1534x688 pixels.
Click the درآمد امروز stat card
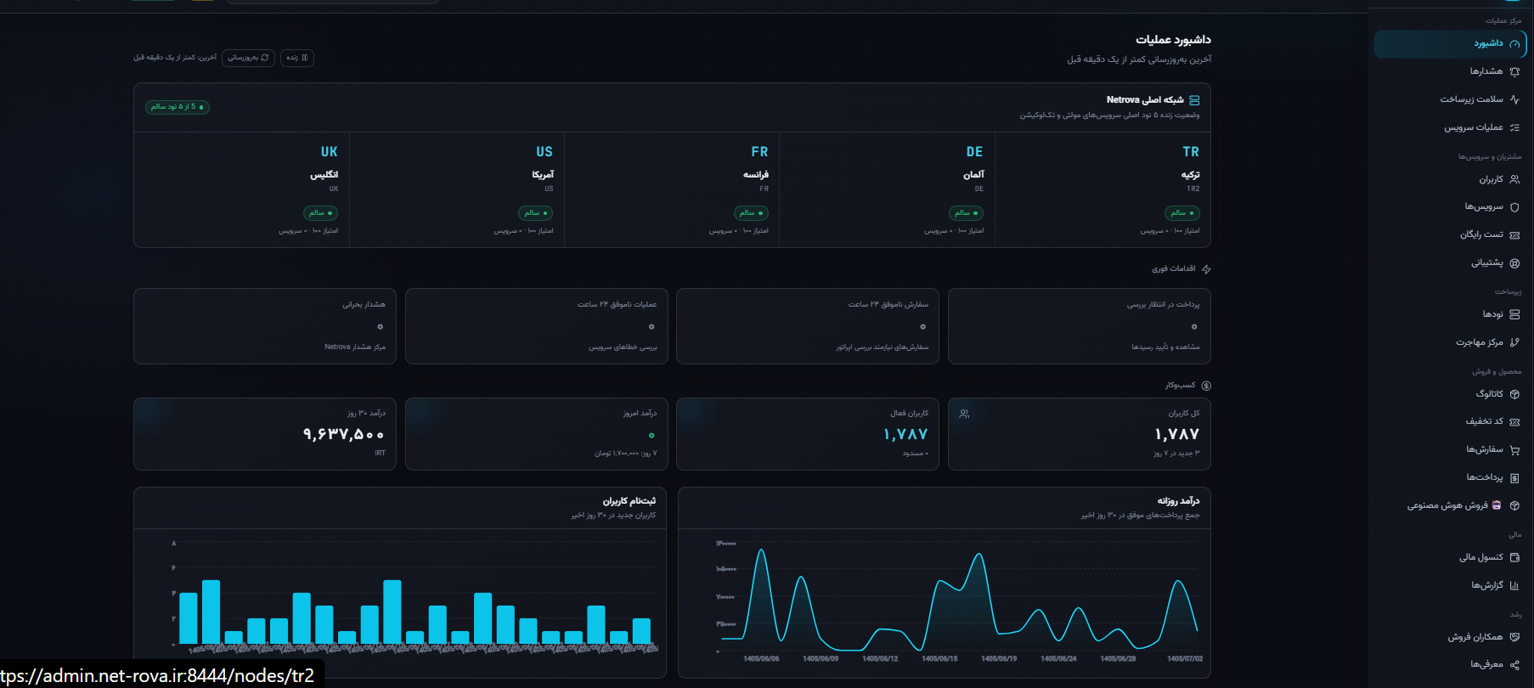537,434
